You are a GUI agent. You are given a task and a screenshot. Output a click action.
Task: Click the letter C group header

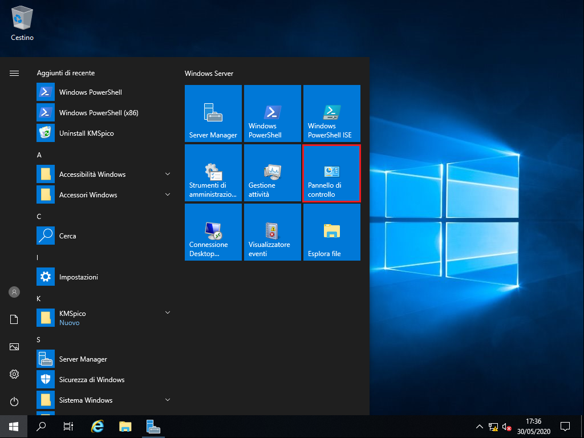[39, 216]
